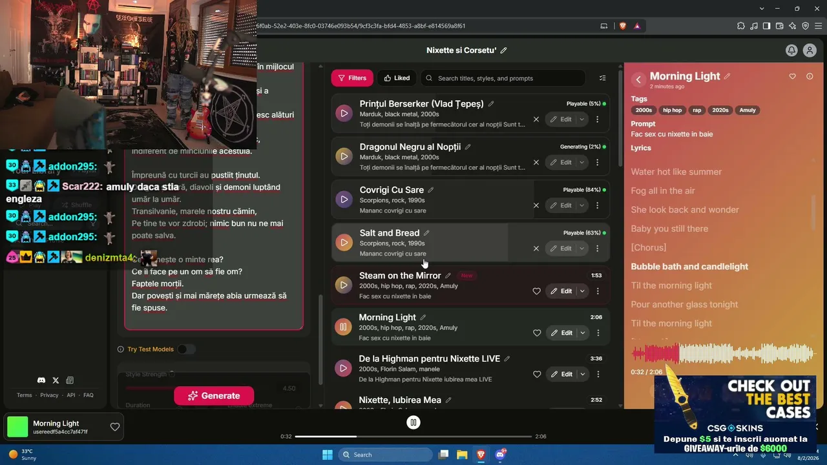
Task: Edit the workspace name Nixette si Corsetu'
Action: (504, 50)
